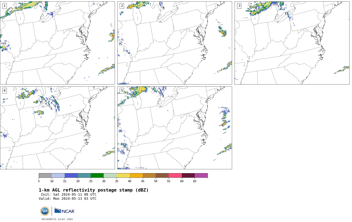
Task: Click the '1-km AGL reflectivity postage stamp (dBZ)' title
Action: pos(94,190)
